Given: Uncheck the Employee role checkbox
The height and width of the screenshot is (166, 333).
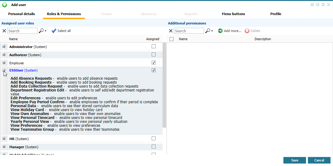Looking at the screenshot, I should coord(153,63).
